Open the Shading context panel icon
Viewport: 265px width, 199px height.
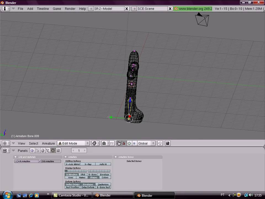[43, 151]
